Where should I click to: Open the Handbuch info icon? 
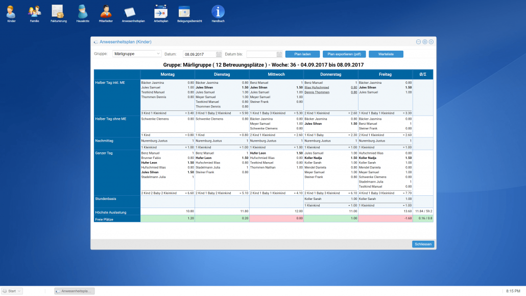[x=218, y=14]
